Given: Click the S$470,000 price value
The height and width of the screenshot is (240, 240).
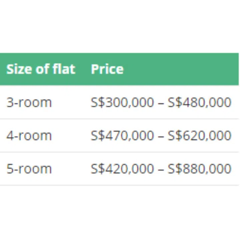Looking at the screenshot, I should pos(122,136).
